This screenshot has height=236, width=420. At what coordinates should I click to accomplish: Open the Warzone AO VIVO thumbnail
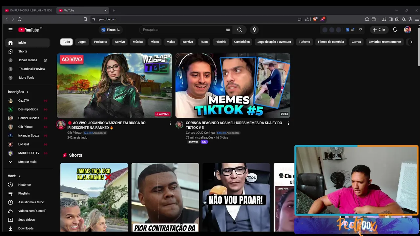114,86
